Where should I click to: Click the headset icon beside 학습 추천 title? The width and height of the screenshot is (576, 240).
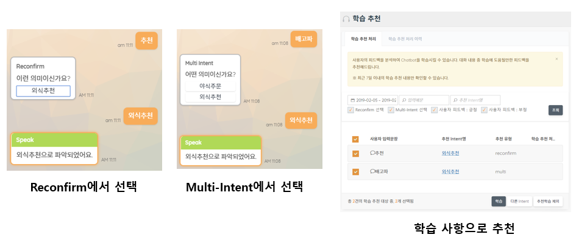pyautogui.click(x=346, y=19)
